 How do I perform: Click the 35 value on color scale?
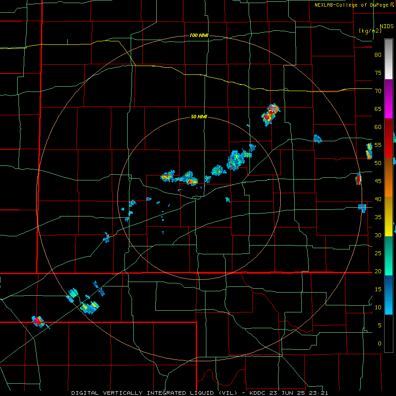tap(378, 217)
